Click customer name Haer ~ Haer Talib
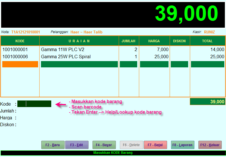 click(86, 32)
